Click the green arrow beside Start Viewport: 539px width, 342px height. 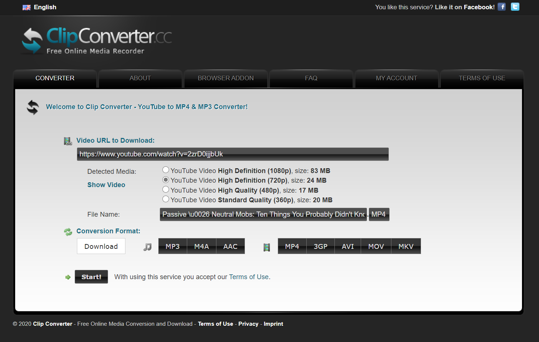click(68, 277)
